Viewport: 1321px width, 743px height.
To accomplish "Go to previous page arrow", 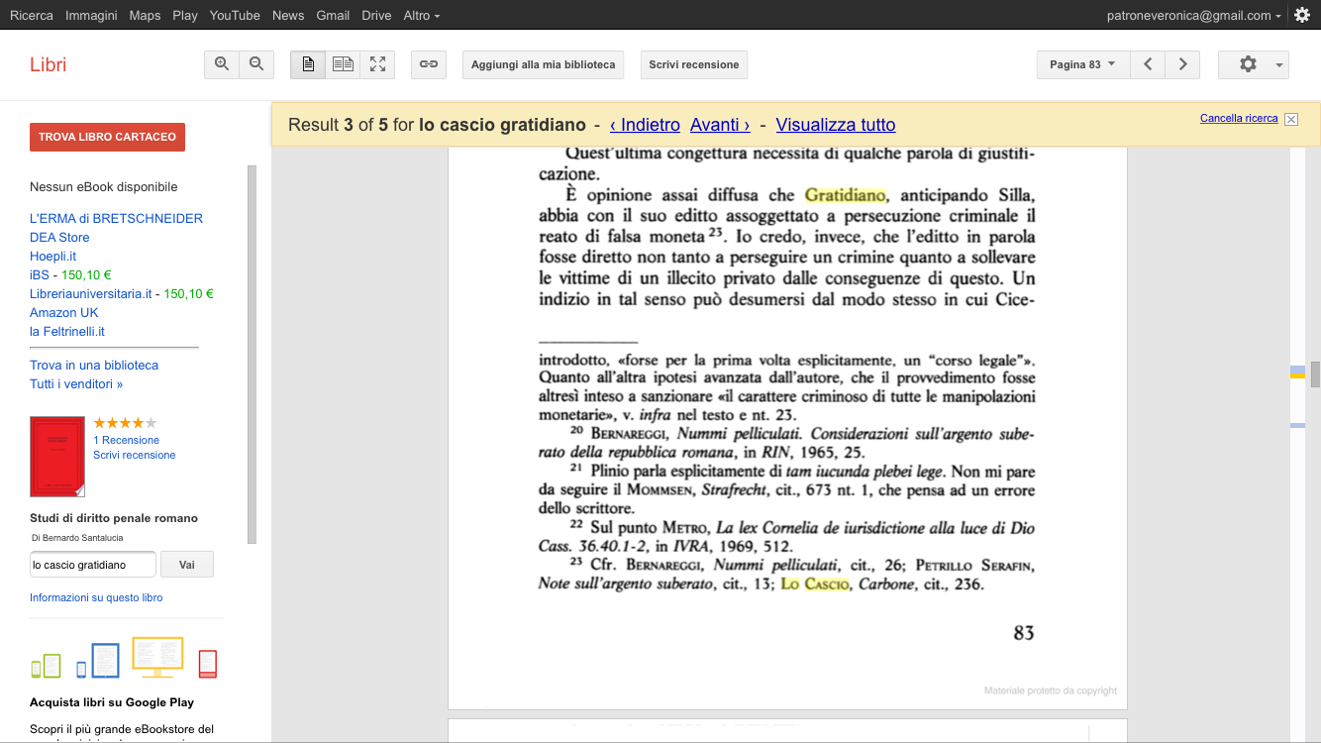I will (1148, 64).
